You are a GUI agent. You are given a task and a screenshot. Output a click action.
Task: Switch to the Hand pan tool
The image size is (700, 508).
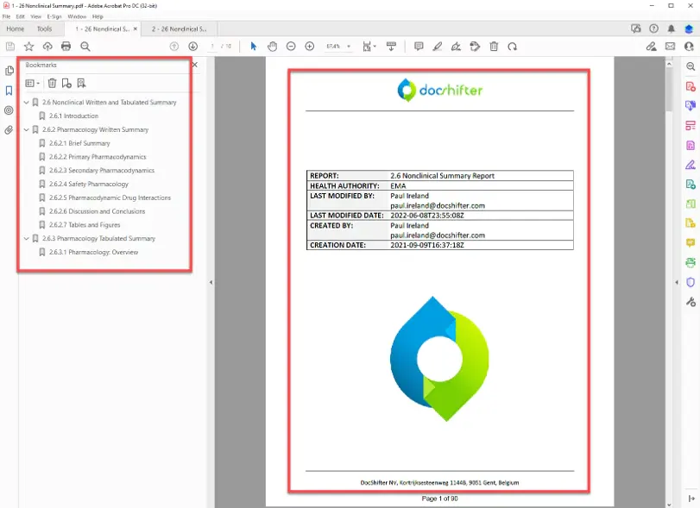point(273,47)
